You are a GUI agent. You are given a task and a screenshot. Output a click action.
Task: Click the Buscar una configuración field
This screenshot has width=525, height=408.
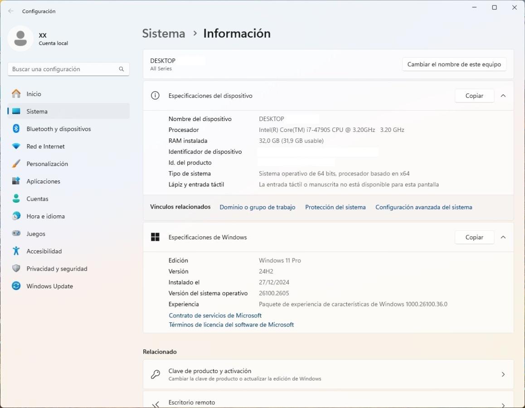[63, 69]
